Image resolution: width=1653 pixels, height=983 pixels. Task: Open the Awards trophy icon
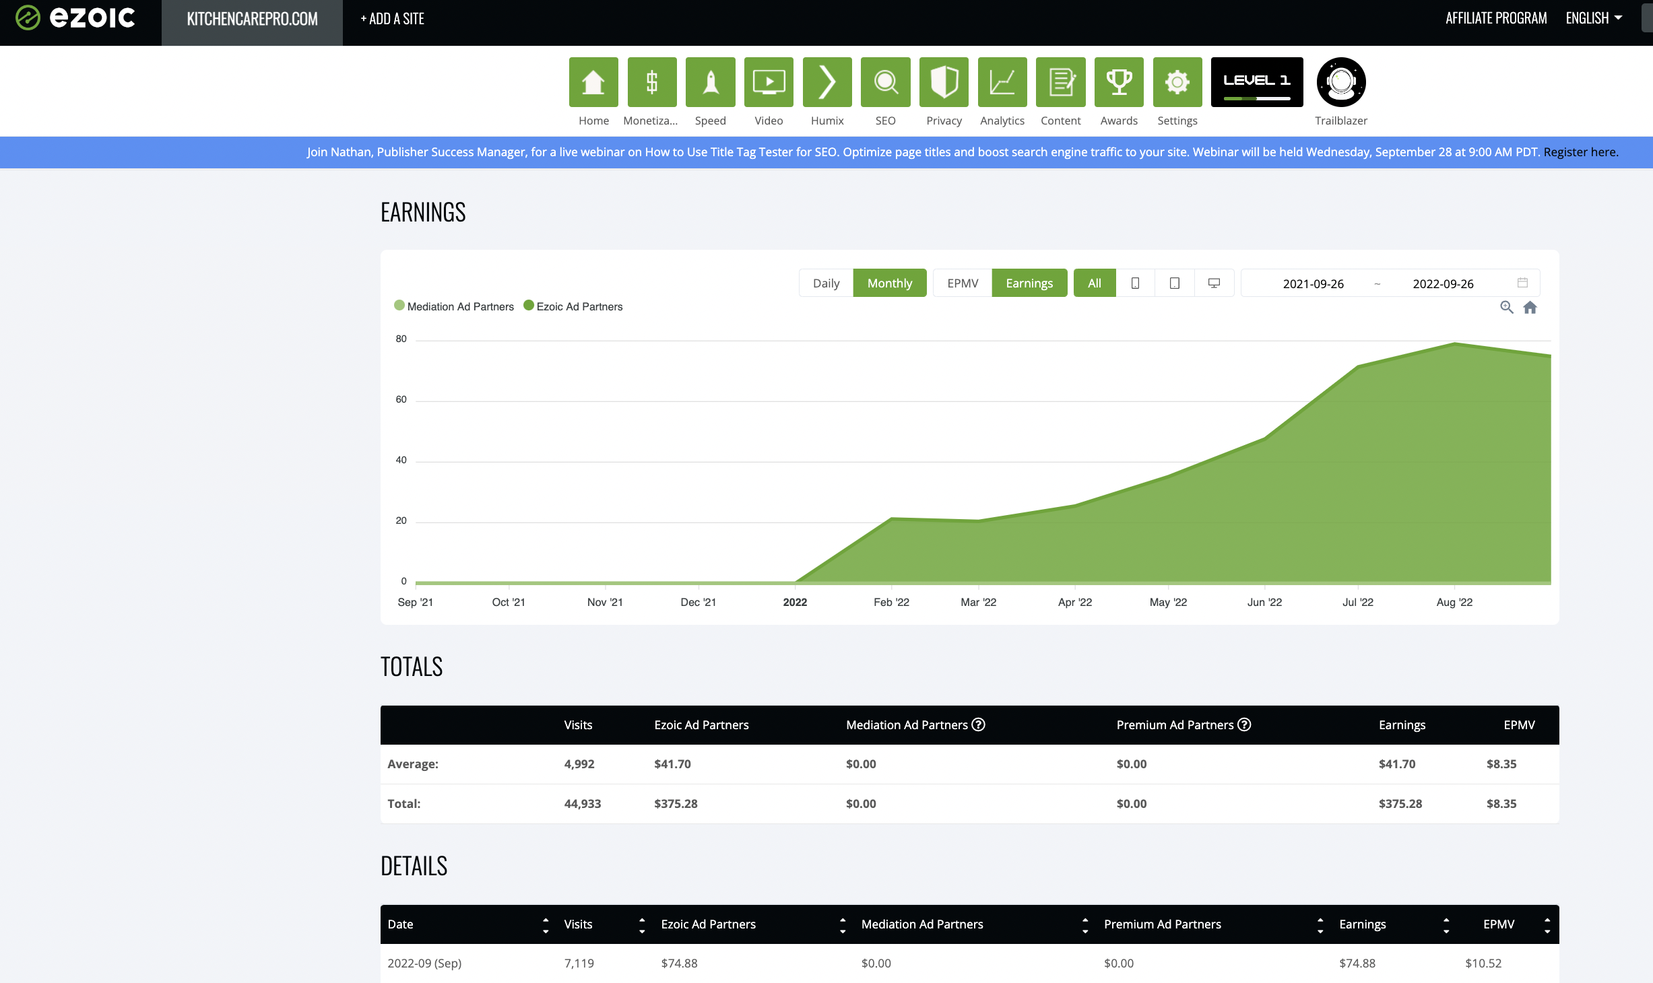[1119, 82]
